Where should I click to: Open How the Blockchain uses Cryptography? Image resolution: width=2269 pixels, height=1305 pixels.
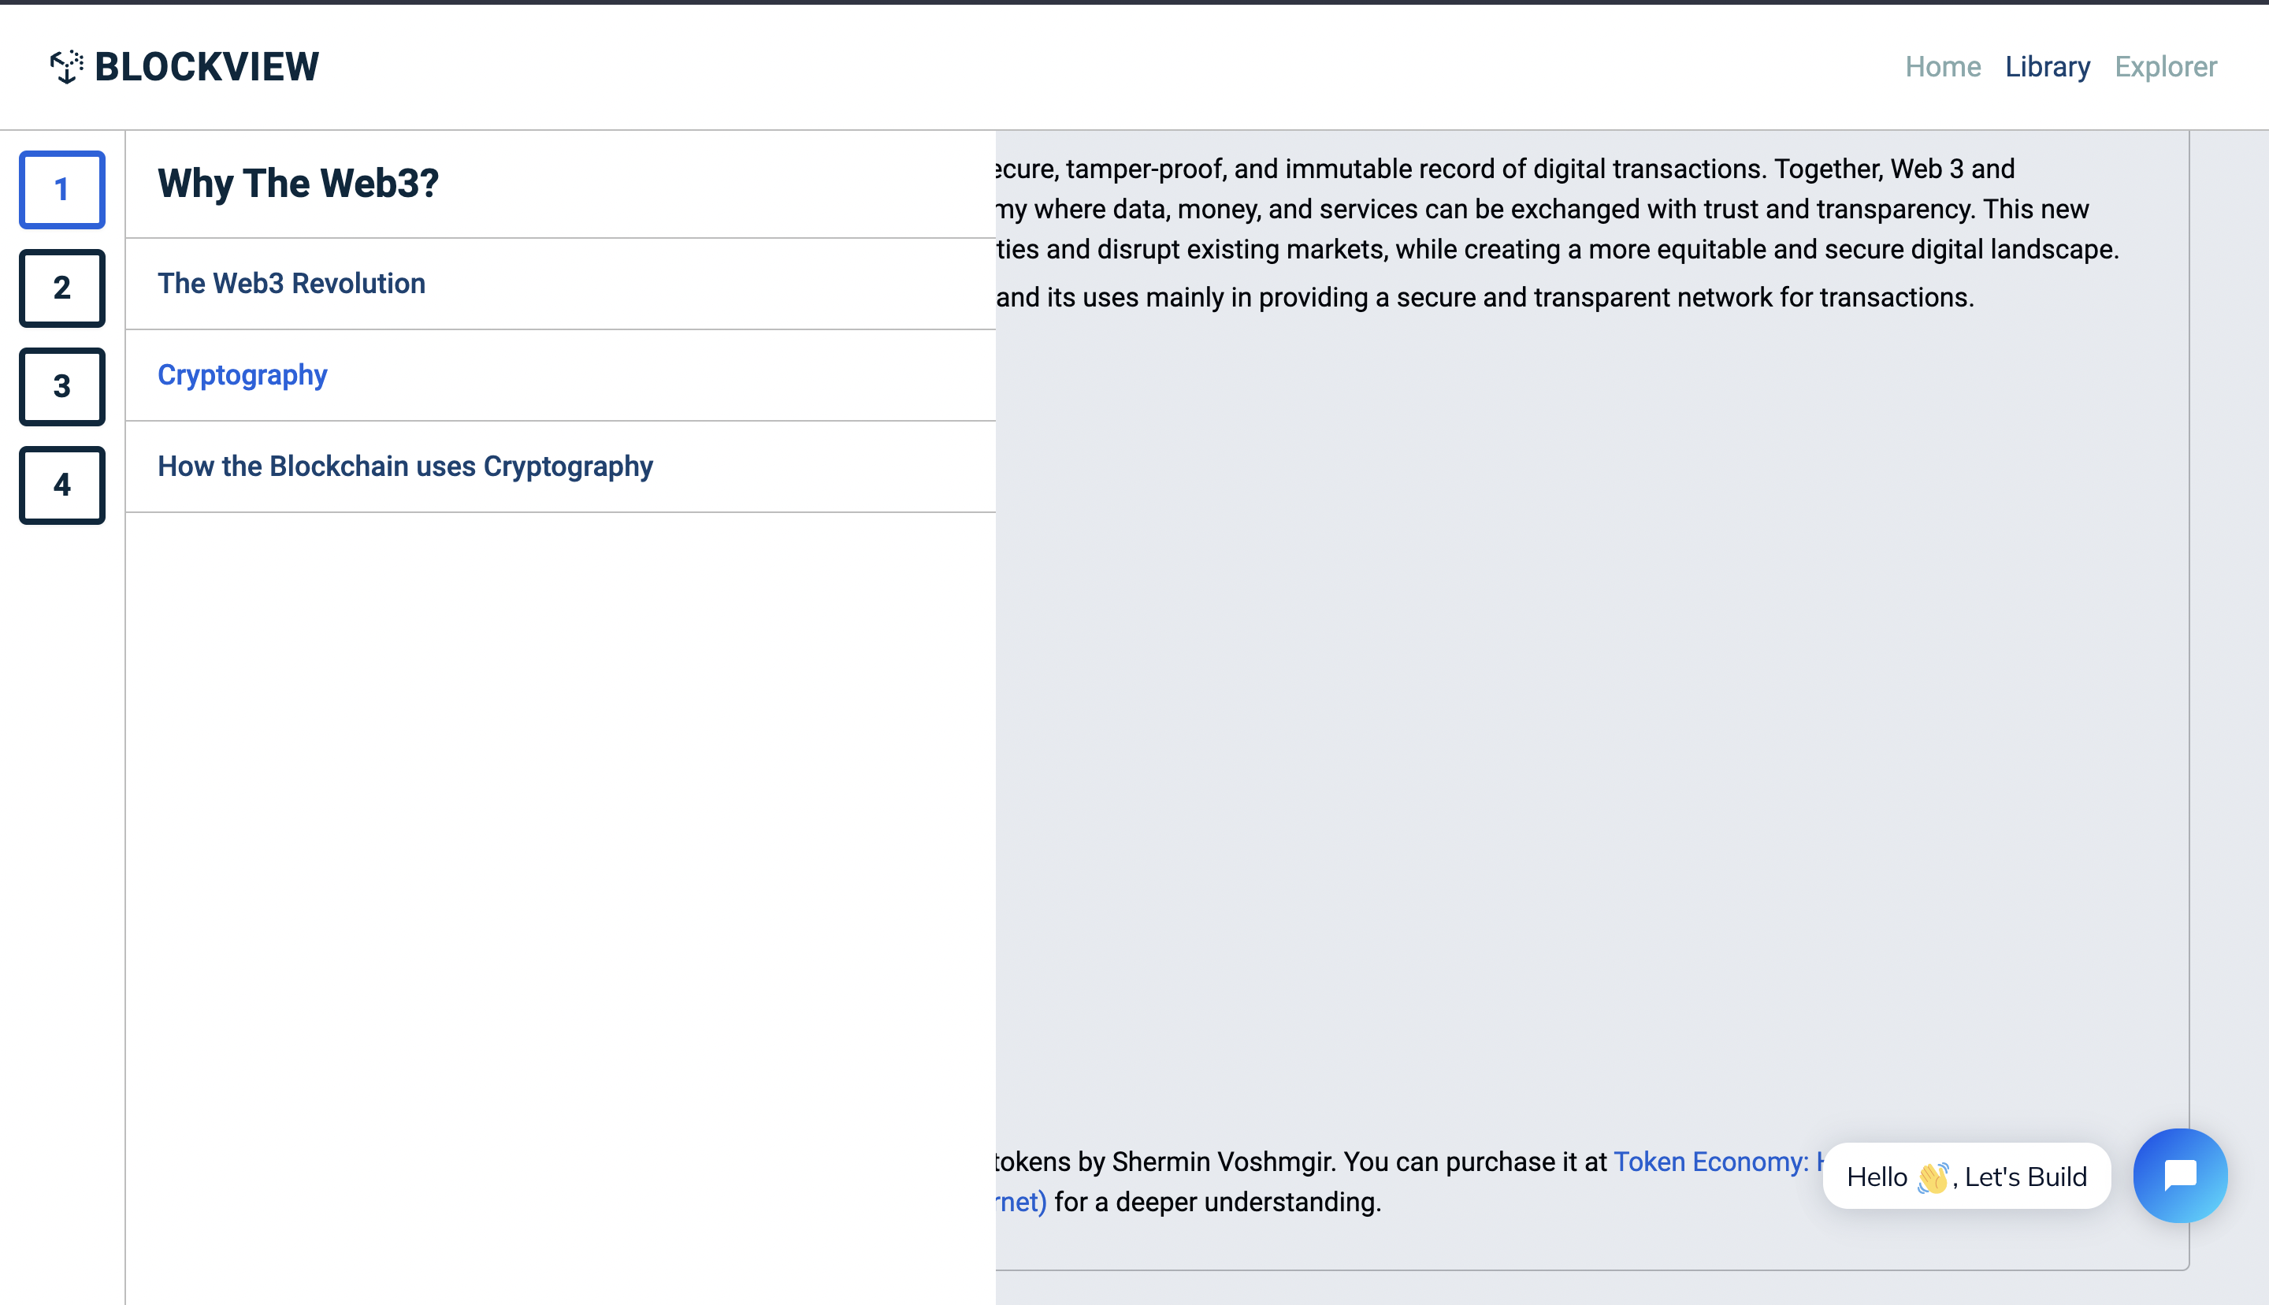point(405,466)
